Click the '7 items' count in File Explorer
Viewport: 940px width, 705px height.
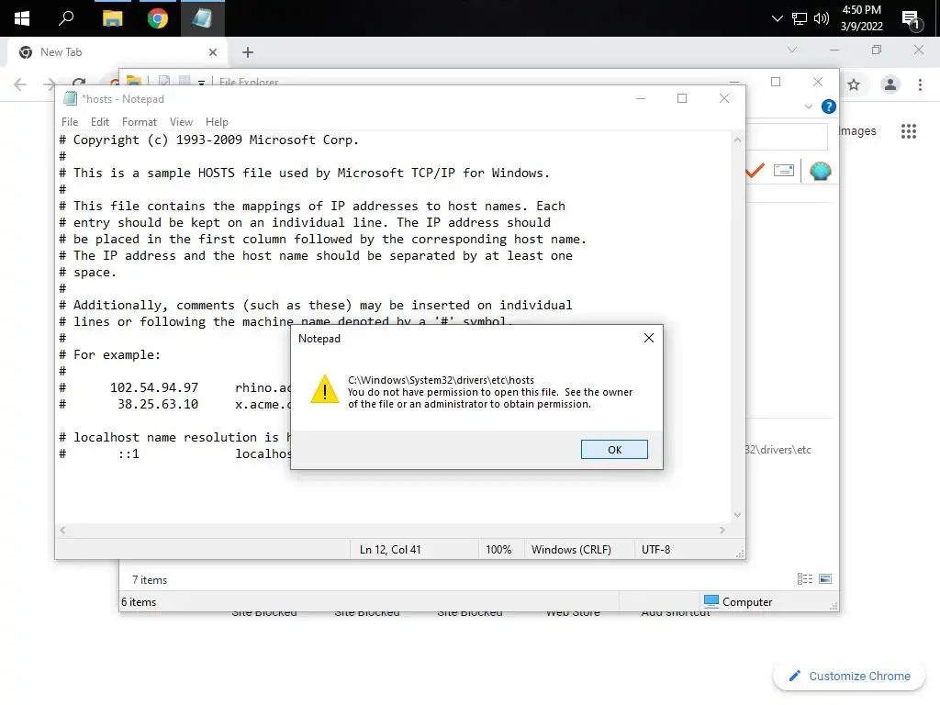150,580
